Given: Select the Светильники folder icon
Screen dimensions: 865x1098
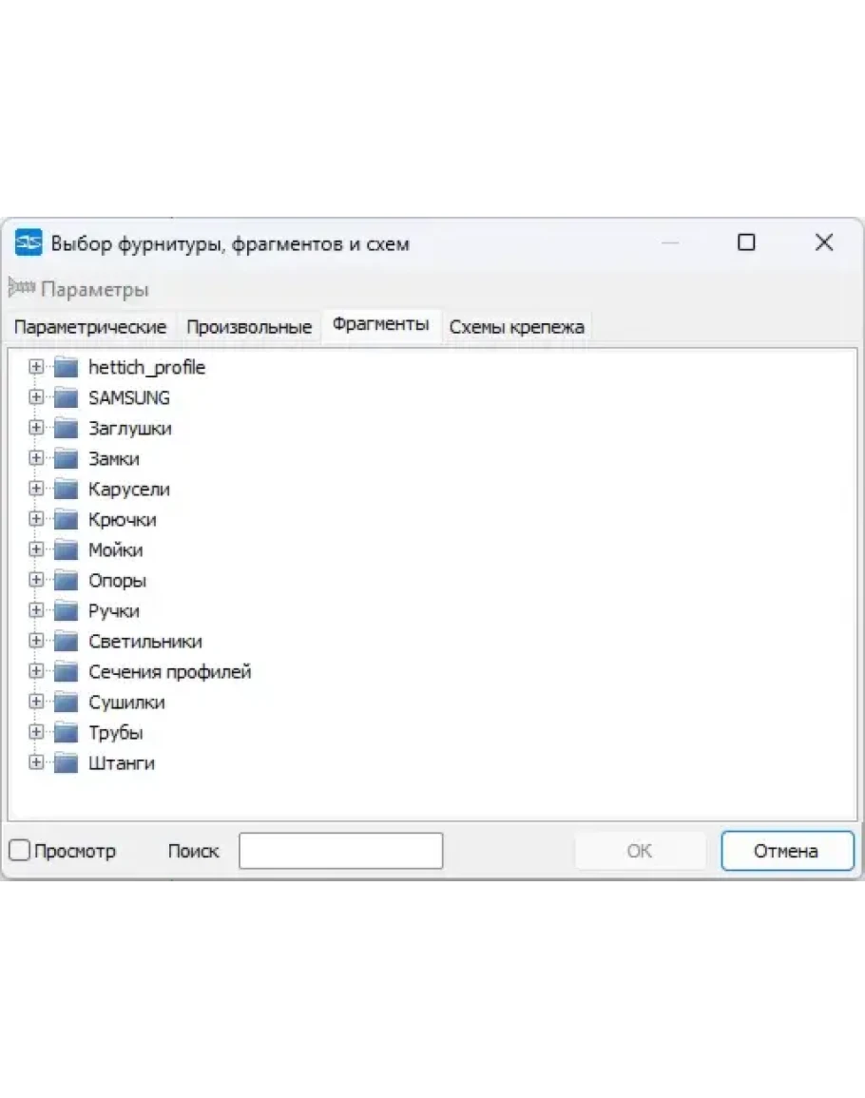Looking at the screenshot, I should point(66,641).
